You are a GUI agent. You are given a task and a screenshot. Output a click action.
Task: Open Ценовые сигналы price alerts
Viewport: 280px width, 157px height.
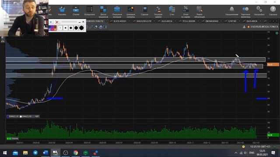pyautogui.click(x=131, y=12)
